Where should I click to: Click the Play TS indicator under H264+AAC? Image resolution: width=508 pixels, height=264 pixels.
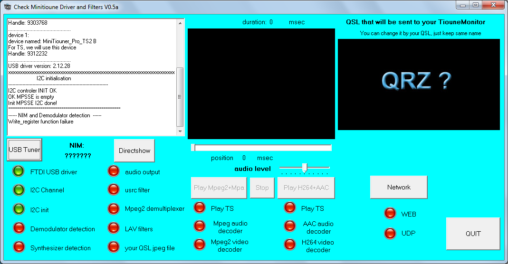[289, 207]
